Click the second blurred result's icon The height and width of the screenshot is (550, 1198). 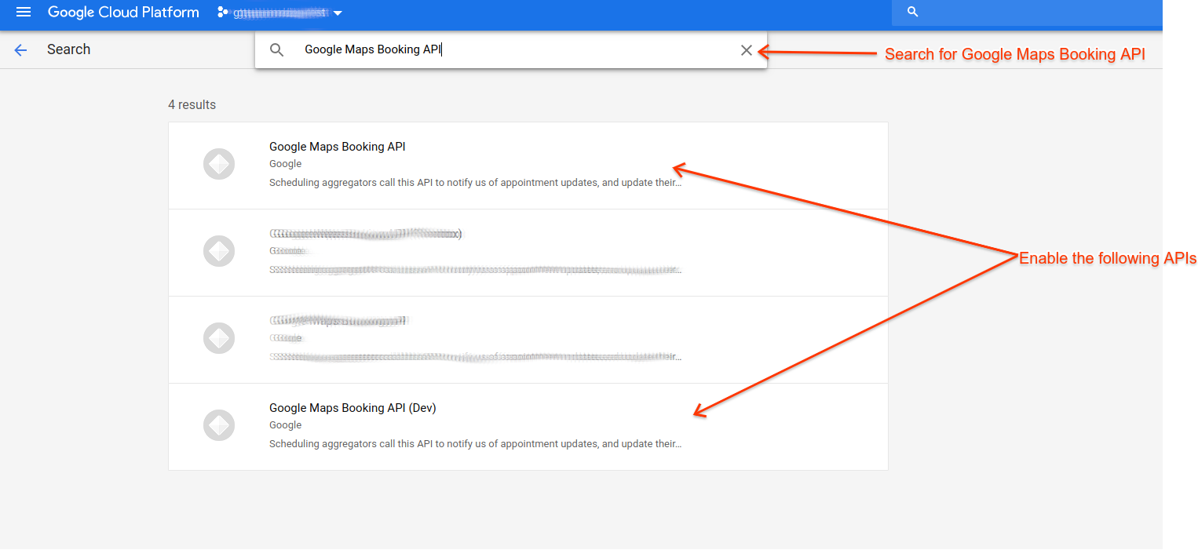[x=219, y=252]
